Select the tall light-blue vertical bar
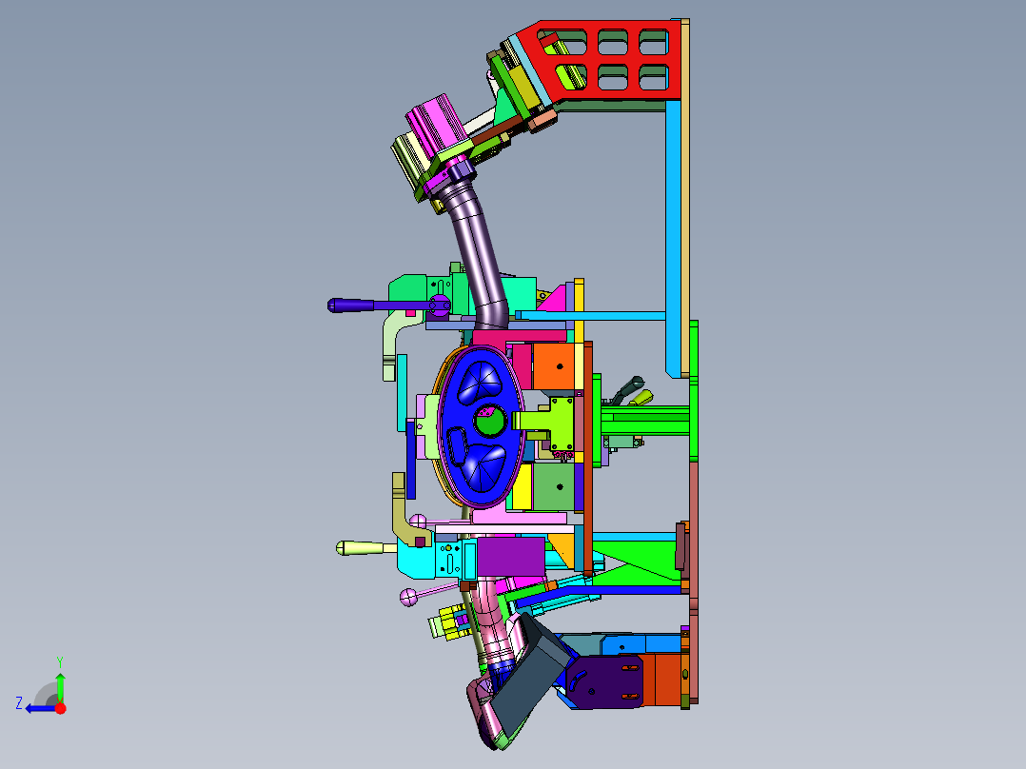The image size is (1026, 769). coord(673,240)
